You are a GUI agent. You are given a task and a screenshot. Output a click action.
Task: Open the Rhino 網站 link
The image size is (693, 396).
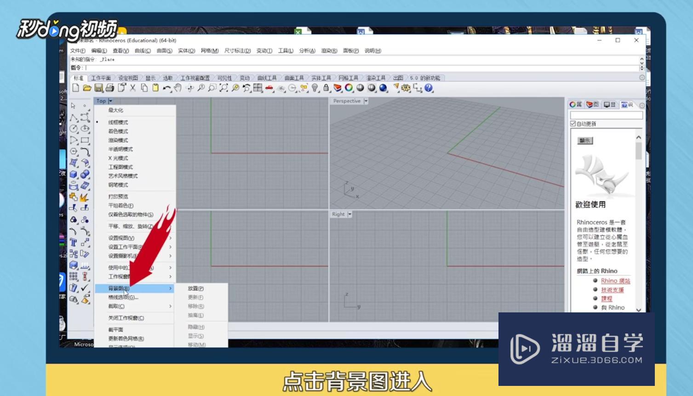coord(615,281)
